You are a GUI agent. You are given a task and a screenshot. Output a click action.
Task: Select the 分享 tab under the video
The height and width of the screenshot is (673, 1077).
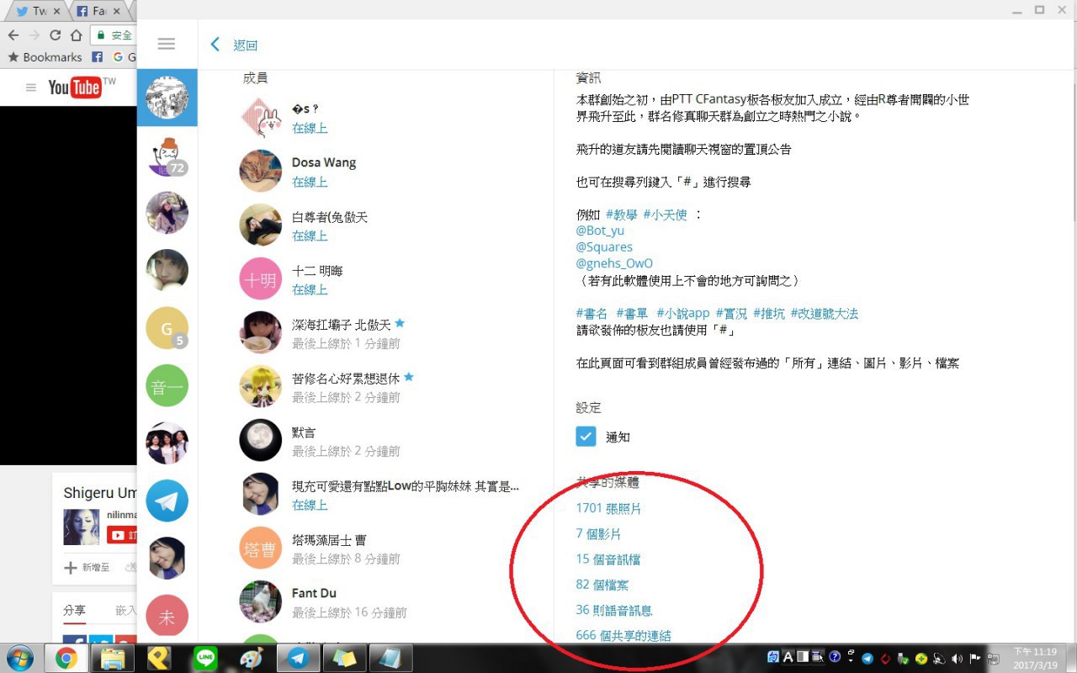point(74,610)
